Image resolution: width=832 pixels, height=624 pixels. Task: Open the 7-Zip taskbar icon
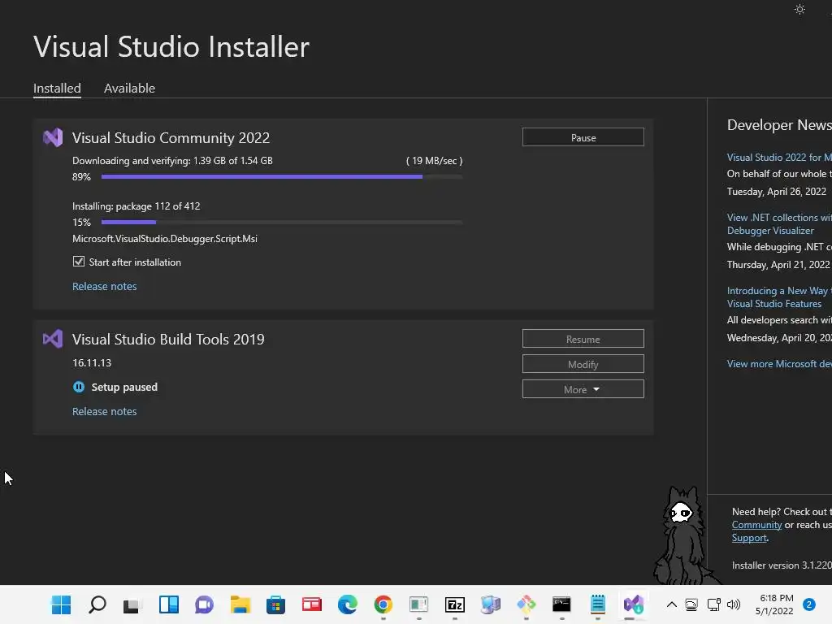455,604
